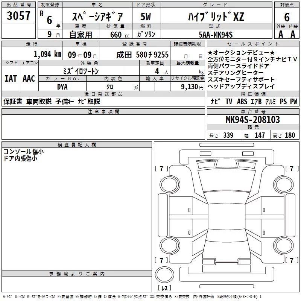301x301 pixels.
Task: Select color number DYA
Action: [x=62, y=87]
